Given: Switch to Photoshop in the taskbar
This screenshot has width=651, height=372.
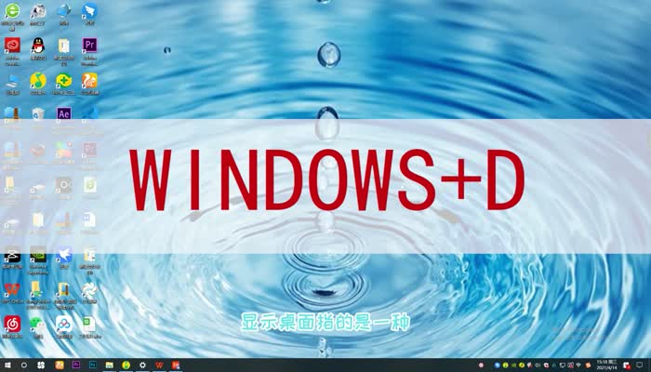Looking at the screenshot, I should pos(93,365).
